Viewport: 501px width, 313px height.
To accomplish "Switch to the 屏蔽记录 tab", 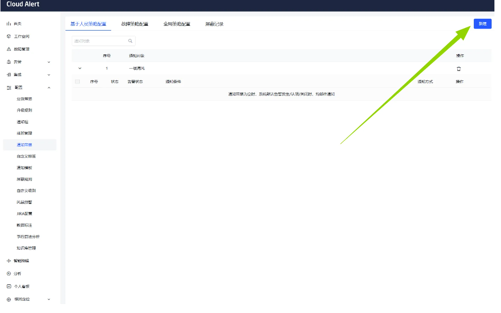I will point(214,24).
